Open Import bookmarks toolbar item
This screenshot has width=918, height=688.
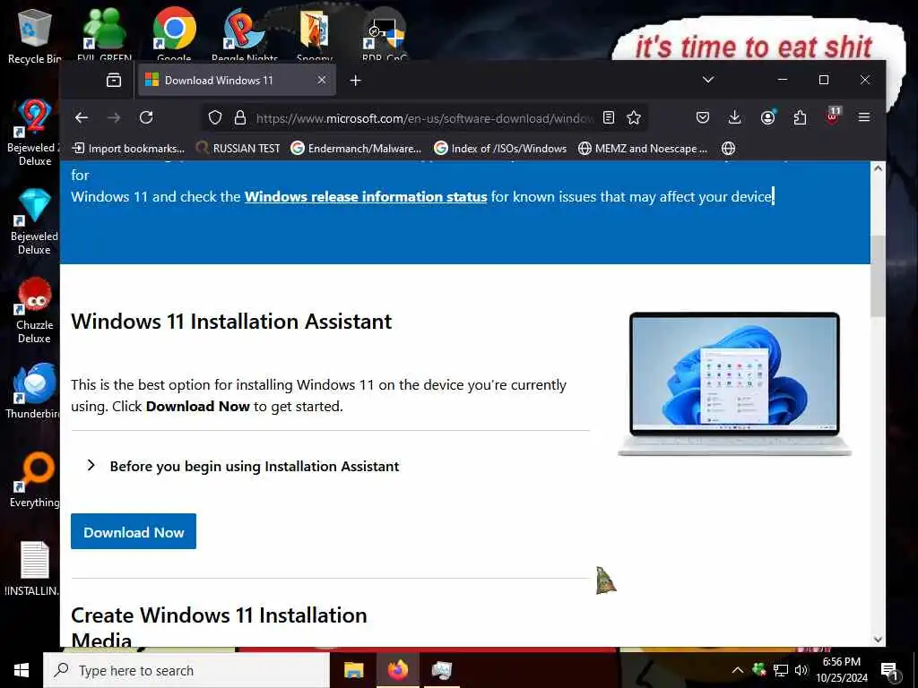128,149
